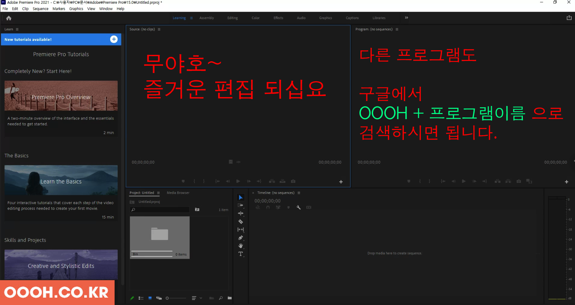Select the Slip tool
Image resolution: width=575 pixels, height=305 pixels.
point(240,230)
